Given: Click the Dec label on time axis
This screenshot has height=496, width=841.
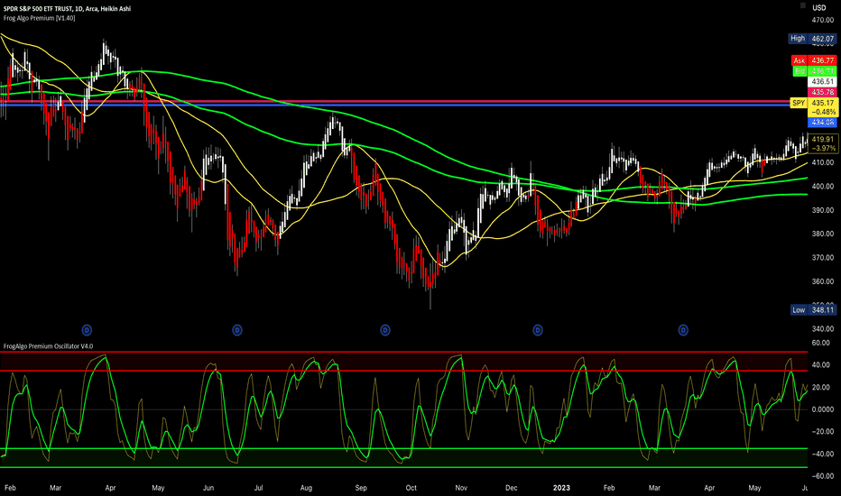Looking at the screenshot, I should [511, 488].
